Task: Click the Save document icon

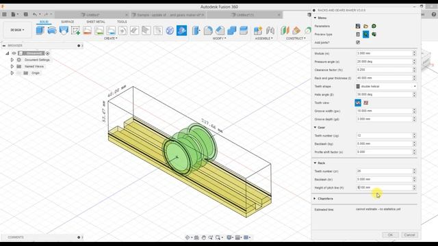Action: [26, 14]
